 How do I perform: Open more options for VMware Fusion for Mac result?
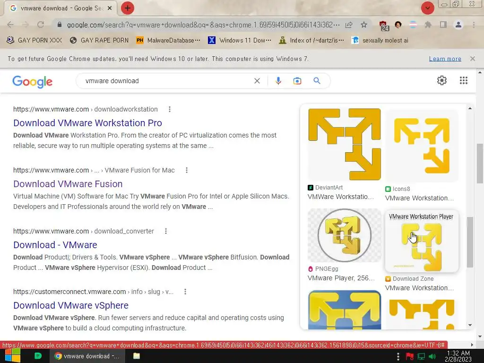click(x=186, y=170)
